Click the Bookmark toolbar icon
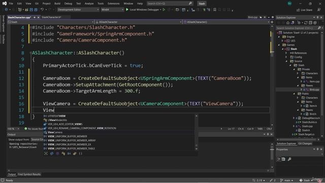 point(215,10)
